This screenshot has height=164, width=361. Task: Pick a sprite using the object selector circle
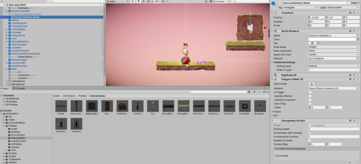(x=357, y=36)
